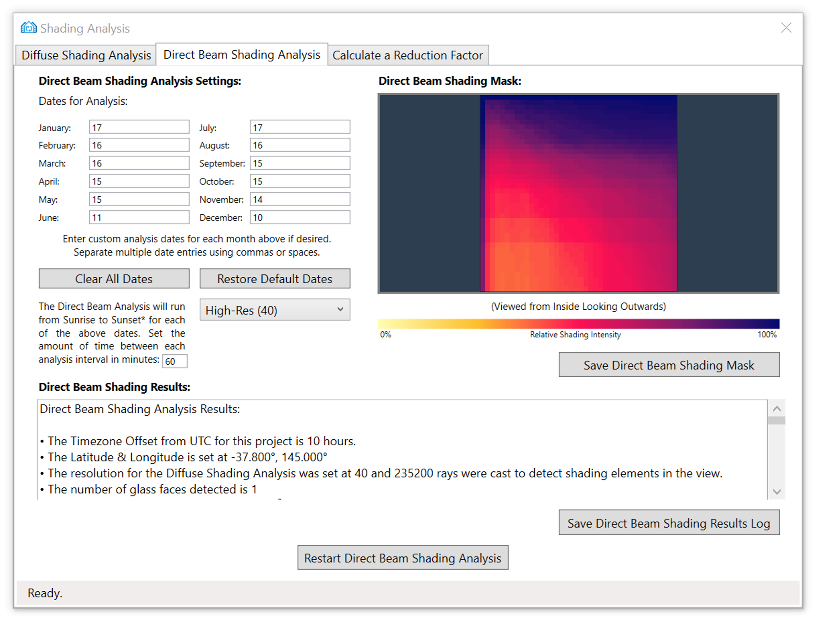The width and height of the screenshot is (818, 625).
Task: Save the Direct Beam Shading Results Log
Action: [669, 523]
